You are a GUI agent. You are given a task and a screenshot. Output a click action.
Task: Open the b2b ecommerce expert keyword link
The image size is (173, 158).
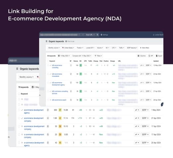pos(59,100)
